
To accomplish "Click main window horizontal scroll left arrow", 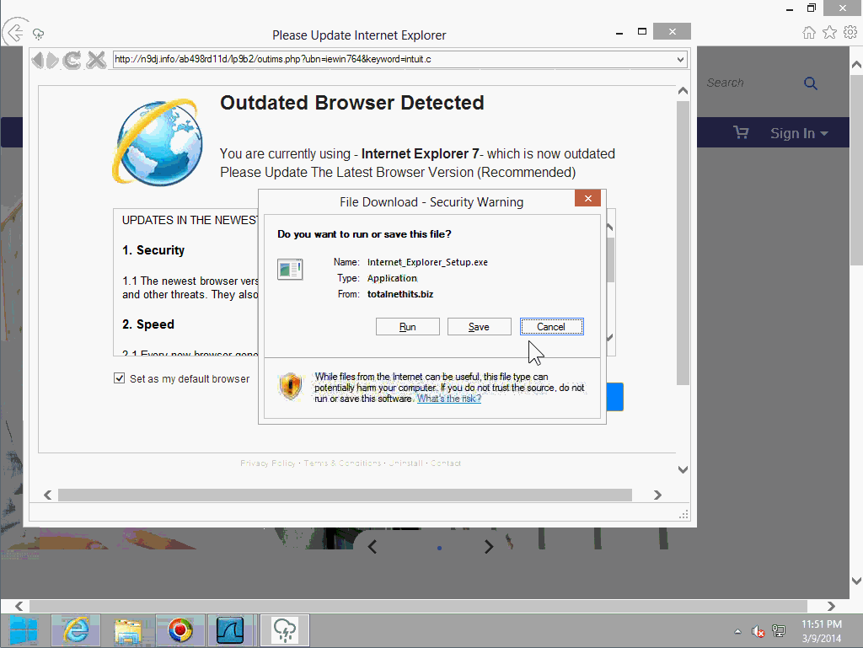I will click(x=19, y=606).
